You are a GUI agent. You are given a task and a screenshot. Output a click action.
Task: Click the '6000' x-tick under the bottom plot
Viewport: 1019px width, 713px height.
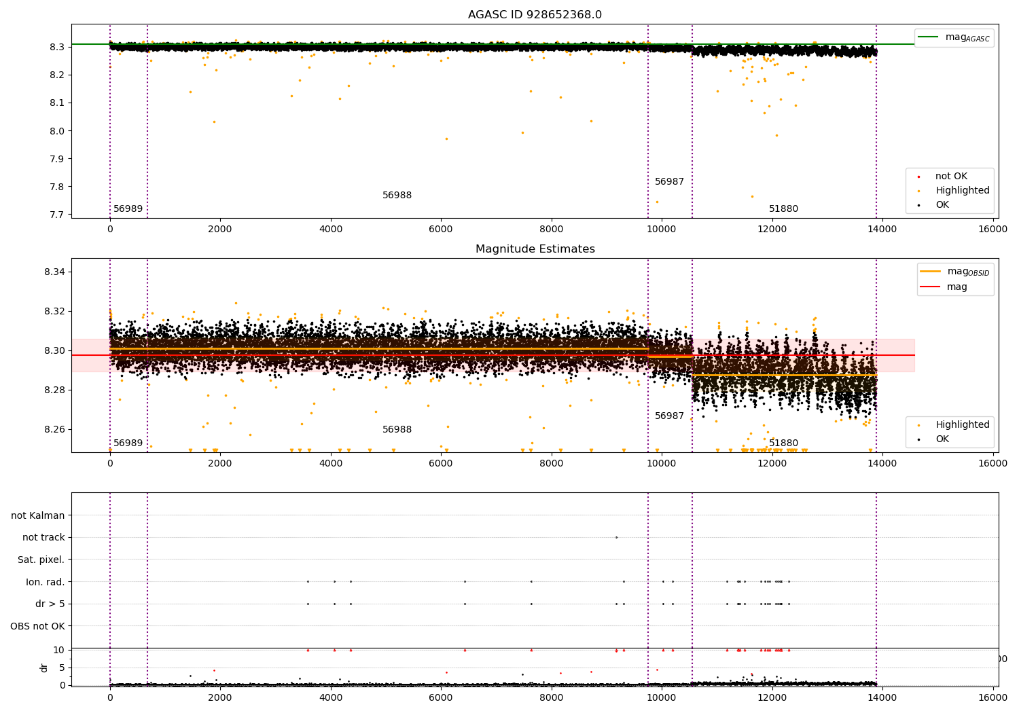(x=441, y=698)
